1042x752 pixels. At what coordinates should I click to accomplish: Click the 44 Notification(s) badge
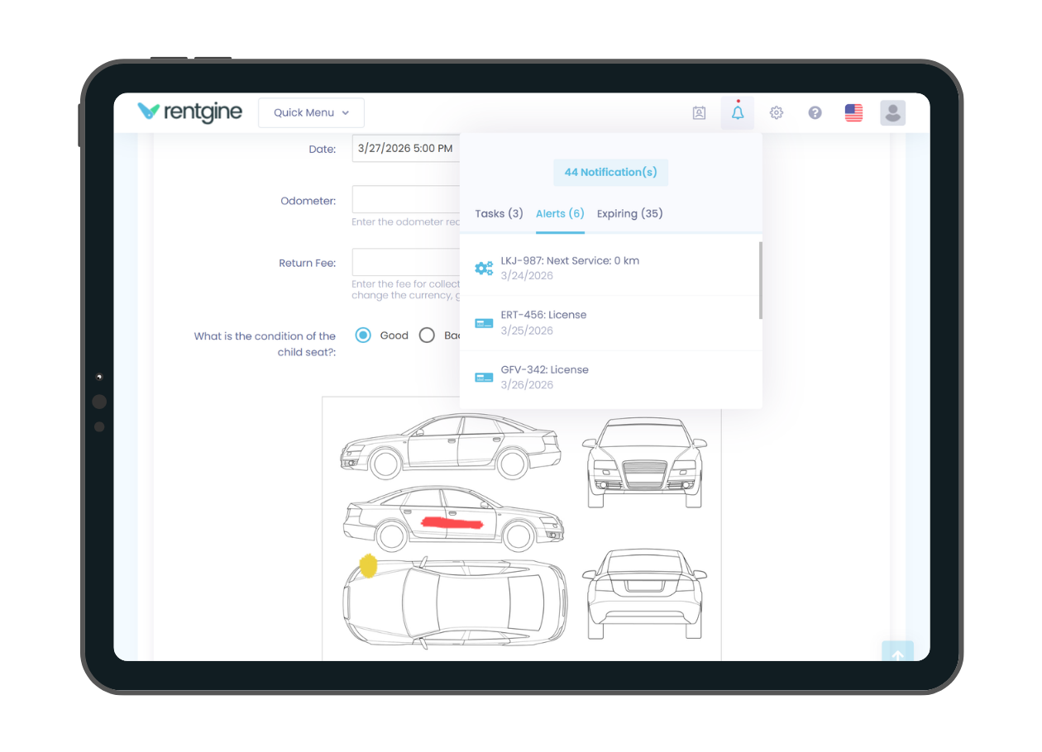pos(610,173)
